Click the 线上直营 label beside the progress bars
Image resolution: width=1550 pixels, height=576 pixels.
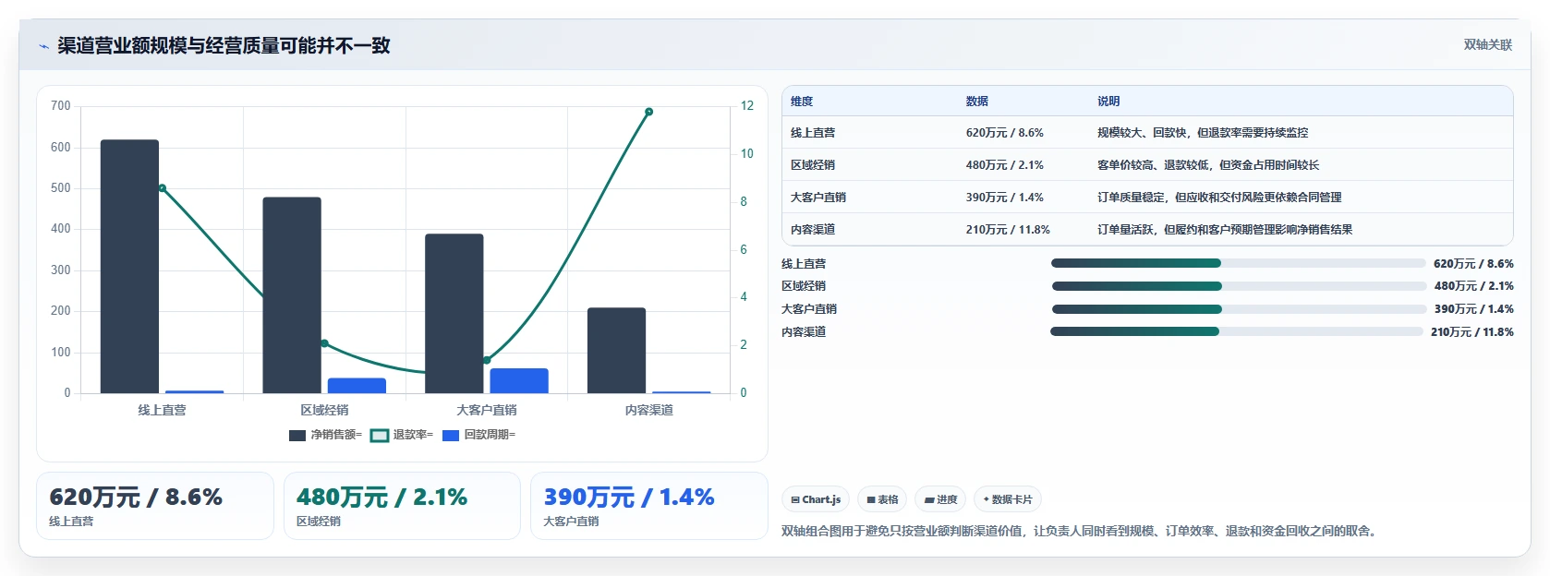(x=804, y=264)
